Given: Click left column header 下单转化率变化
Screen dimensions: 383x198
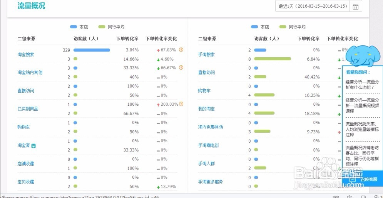Looking at the screenshot, I should point(161,39).
